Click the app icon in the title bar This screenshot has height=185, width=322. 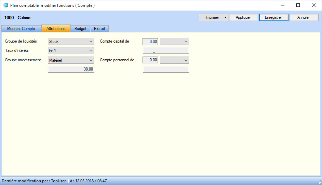[x=5, y=5]
